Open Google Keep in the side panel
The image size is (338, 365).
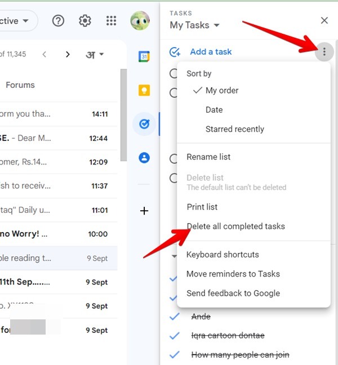[144, 90]
